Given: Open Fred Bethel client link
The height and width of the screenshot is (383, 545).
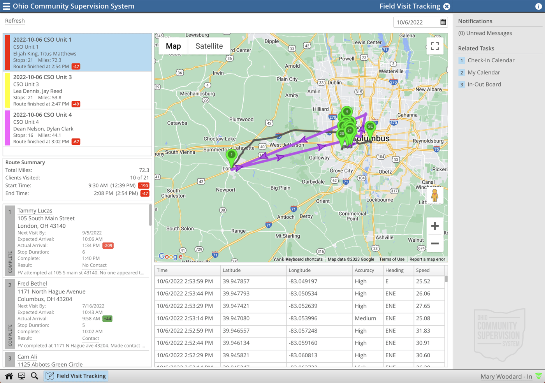Looking at the screenshot, I should click(x=32, y=284).
